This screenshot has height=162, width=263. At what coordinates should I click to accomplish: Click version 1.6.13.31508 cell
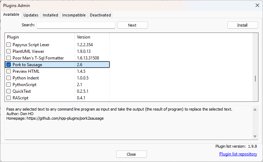pyautogui.click(x=88, y=58)
